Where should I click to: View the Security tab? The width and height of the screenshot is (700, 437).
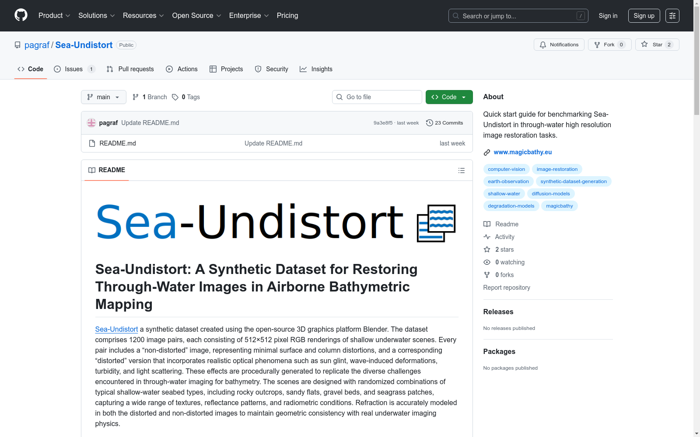pos(272,69)
